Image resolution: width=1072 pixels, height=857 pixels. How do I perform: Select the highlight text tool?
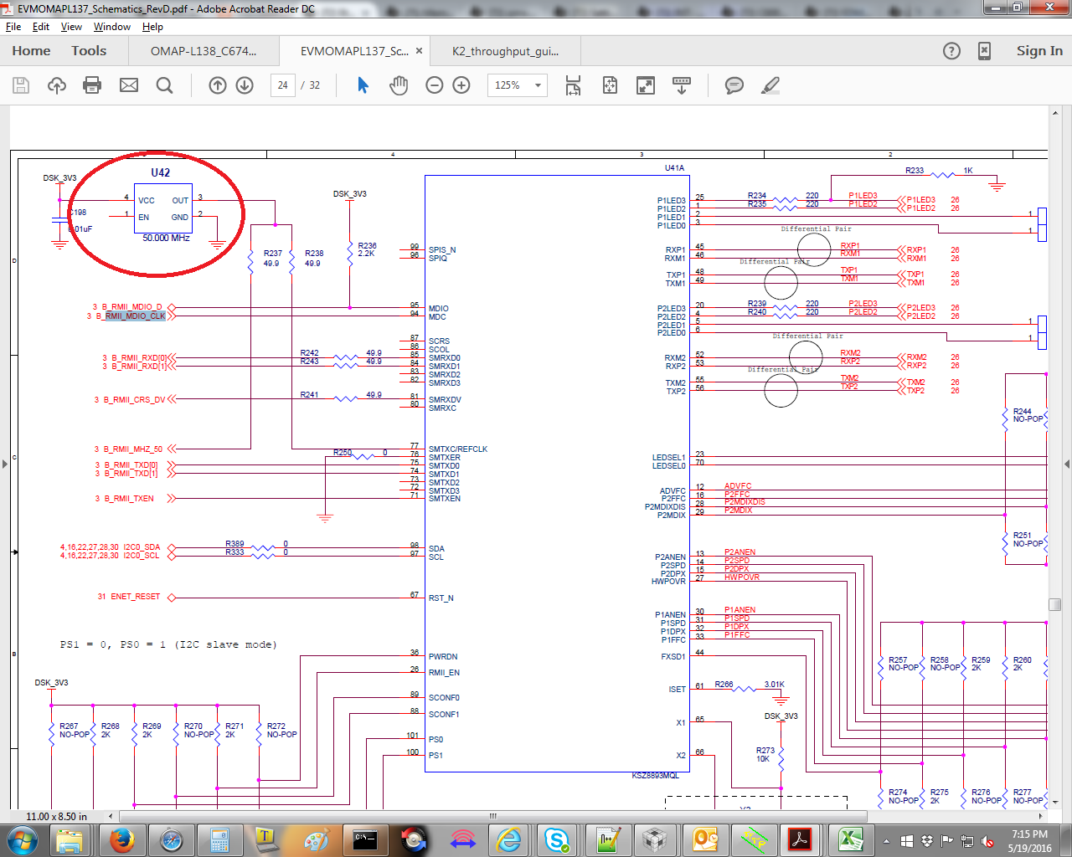770,85
